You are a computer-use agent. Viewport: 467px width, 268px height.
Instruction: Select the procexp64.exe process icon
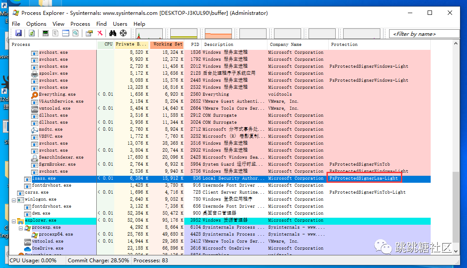click(35, 235)
